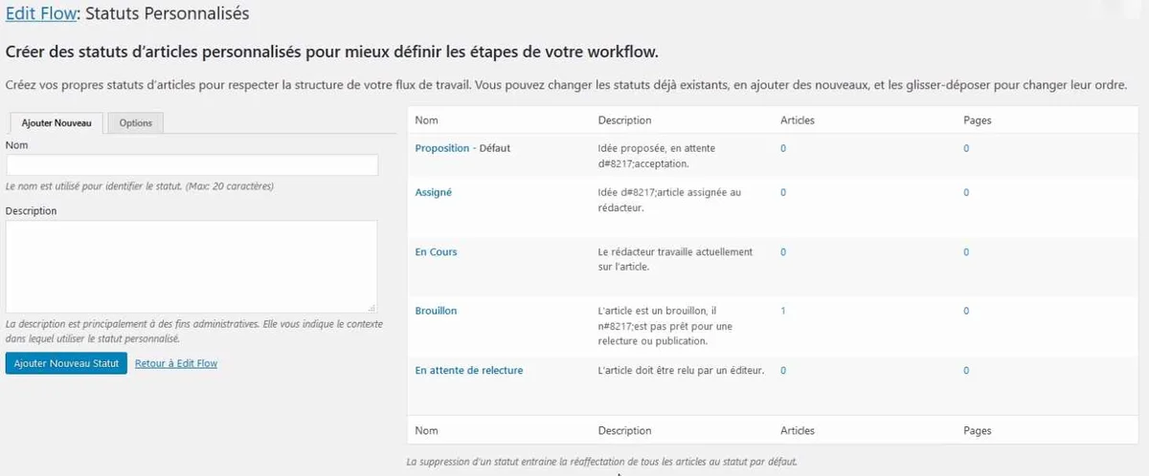The width and height of the screenshot is (1149, 476).
Task: Open the En Cours status link
Action: tap(436, 252)
